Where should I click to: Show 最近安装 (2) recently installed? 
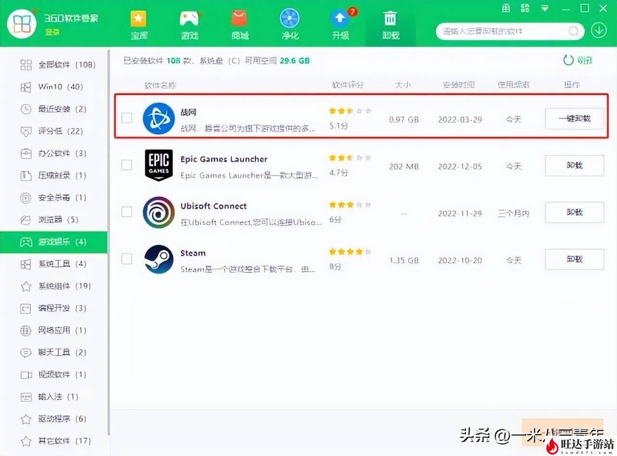54,109
